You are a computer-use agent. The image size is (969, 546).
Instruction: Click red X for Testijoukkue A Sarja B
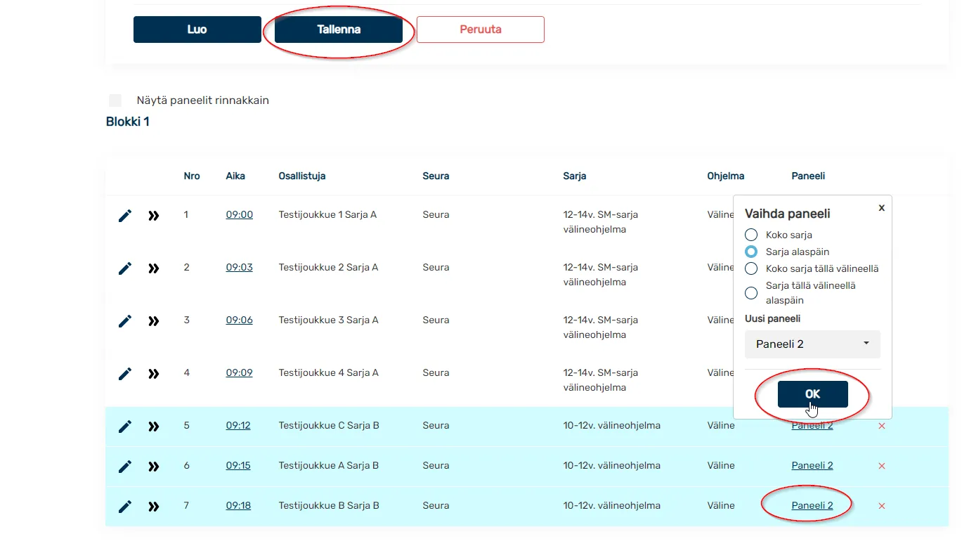[882, 466]
